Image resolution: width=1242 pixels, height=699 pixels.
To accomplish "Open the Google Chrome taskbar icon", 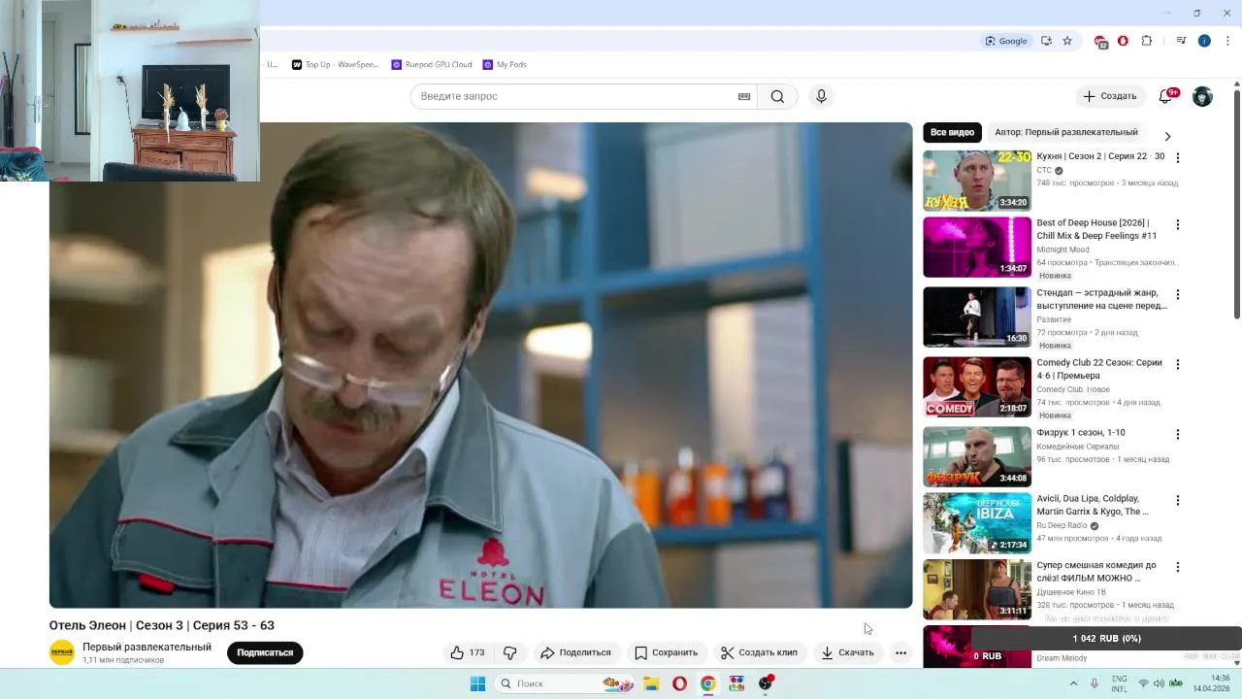I will (708, 683).
